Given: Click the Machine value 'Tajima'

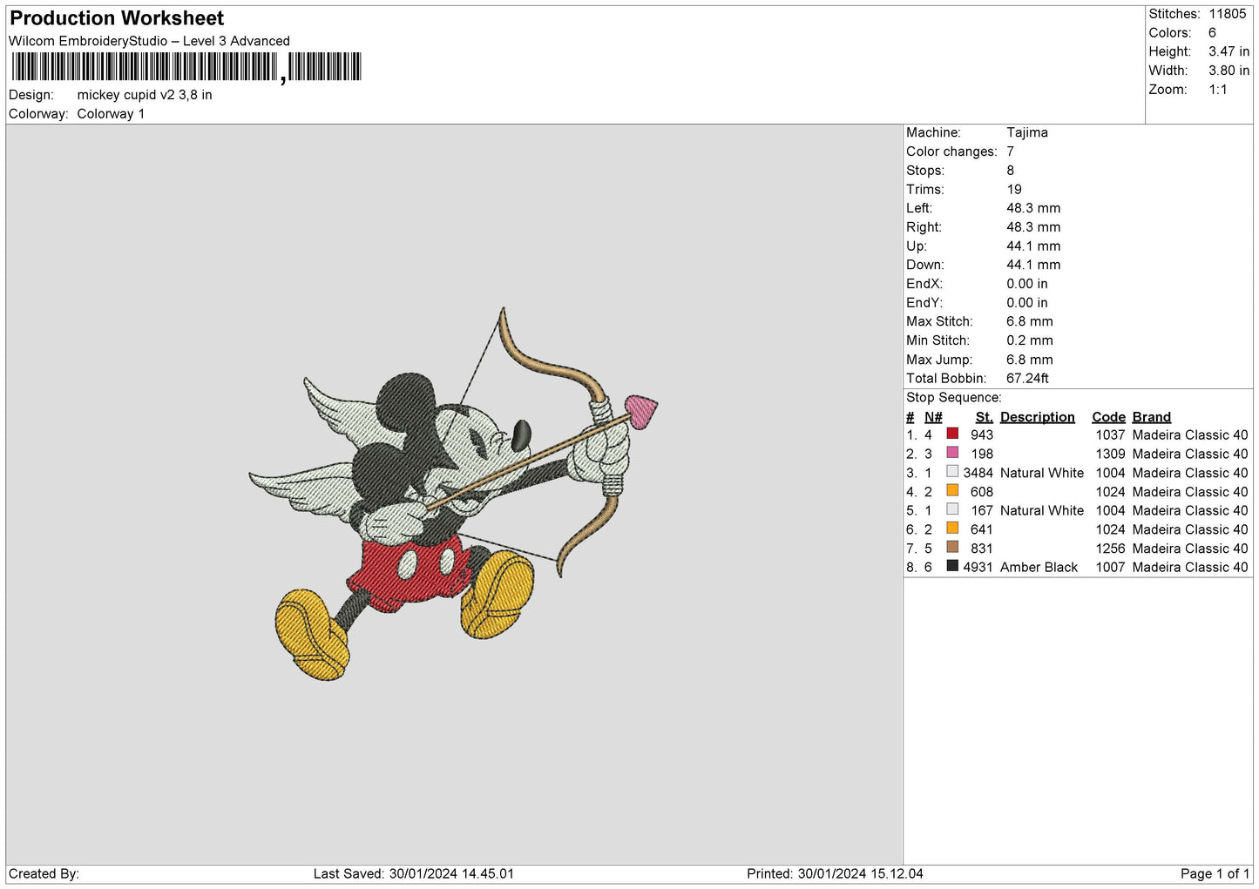Looking at the screenshot, I should [x=1027, y=132].
